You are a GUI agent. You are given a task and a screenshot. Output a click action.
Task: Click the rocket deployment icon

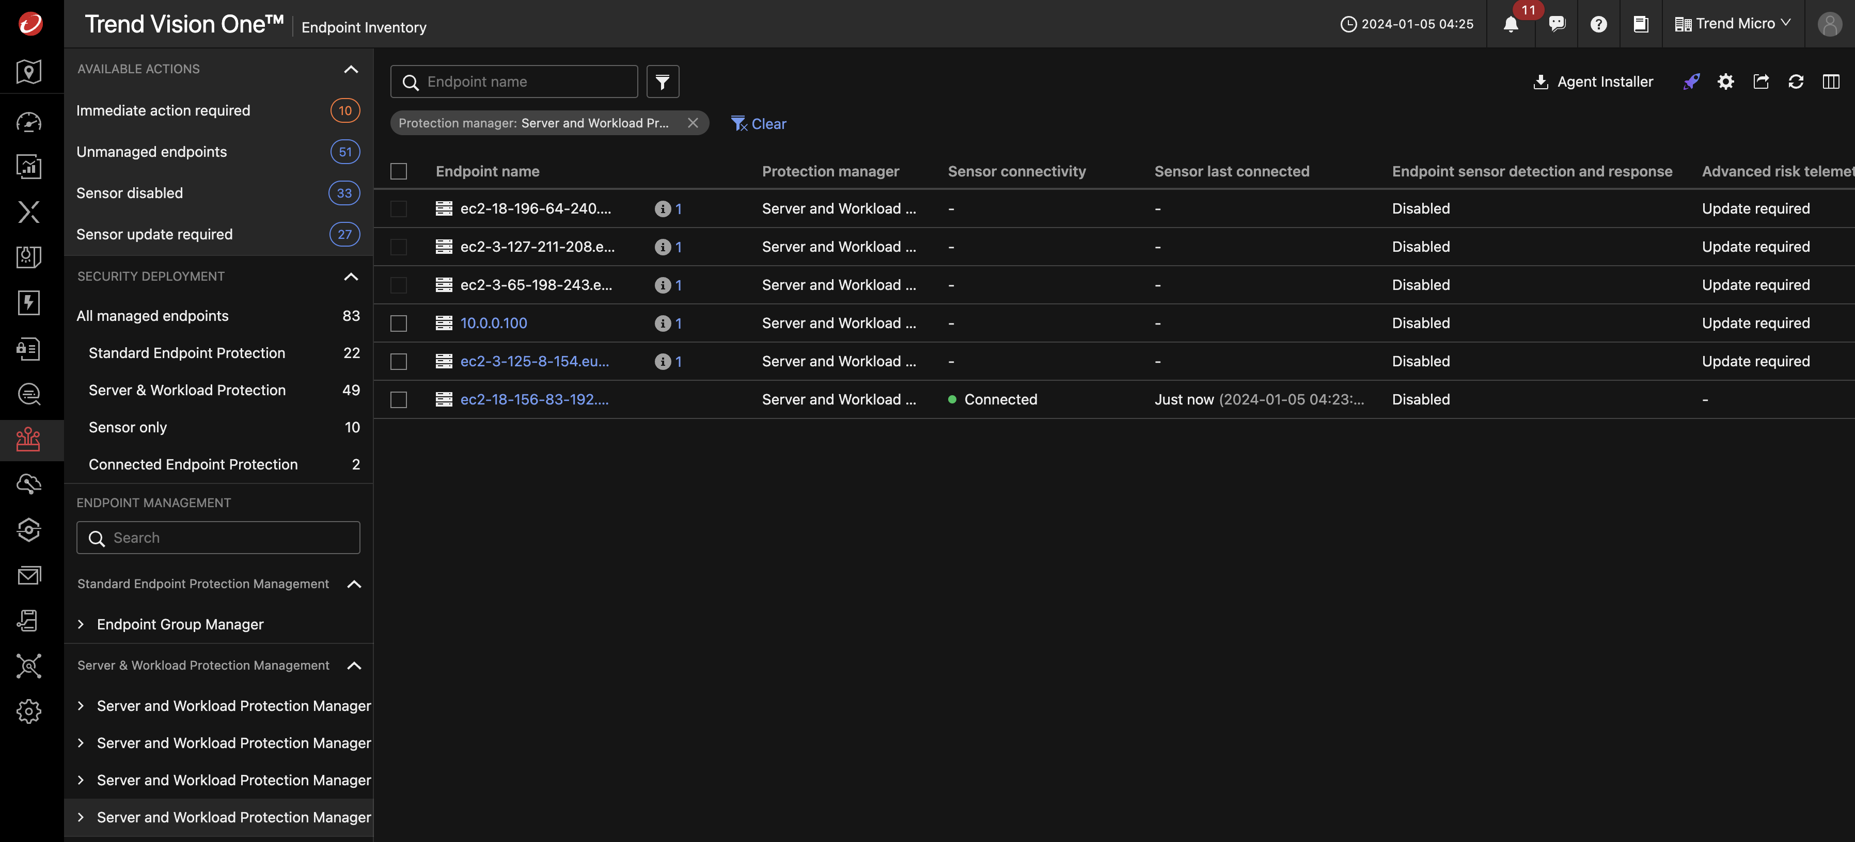1691,82
